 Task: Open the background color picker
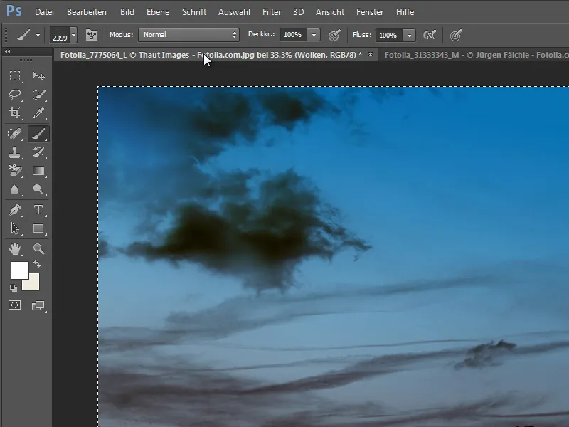pyautogui.click(x=33, y=285)
